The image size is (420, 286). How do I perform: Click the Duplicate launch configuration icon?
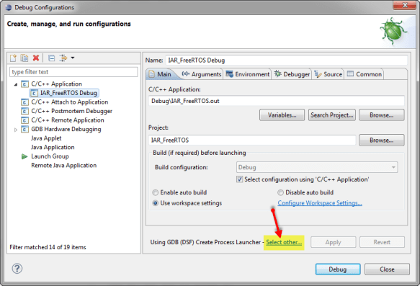click(24, 58)
